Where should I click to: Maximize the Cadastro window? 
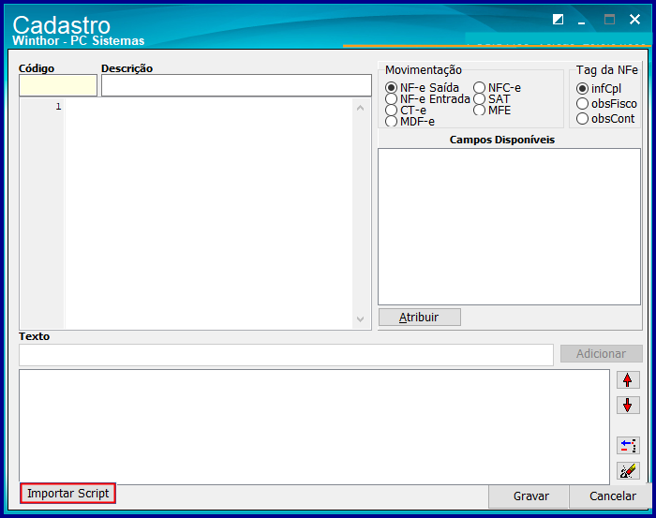click(x=609, y=20)
